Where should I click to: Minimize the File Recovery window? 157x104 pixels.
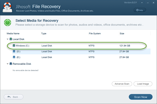[148, 3]
